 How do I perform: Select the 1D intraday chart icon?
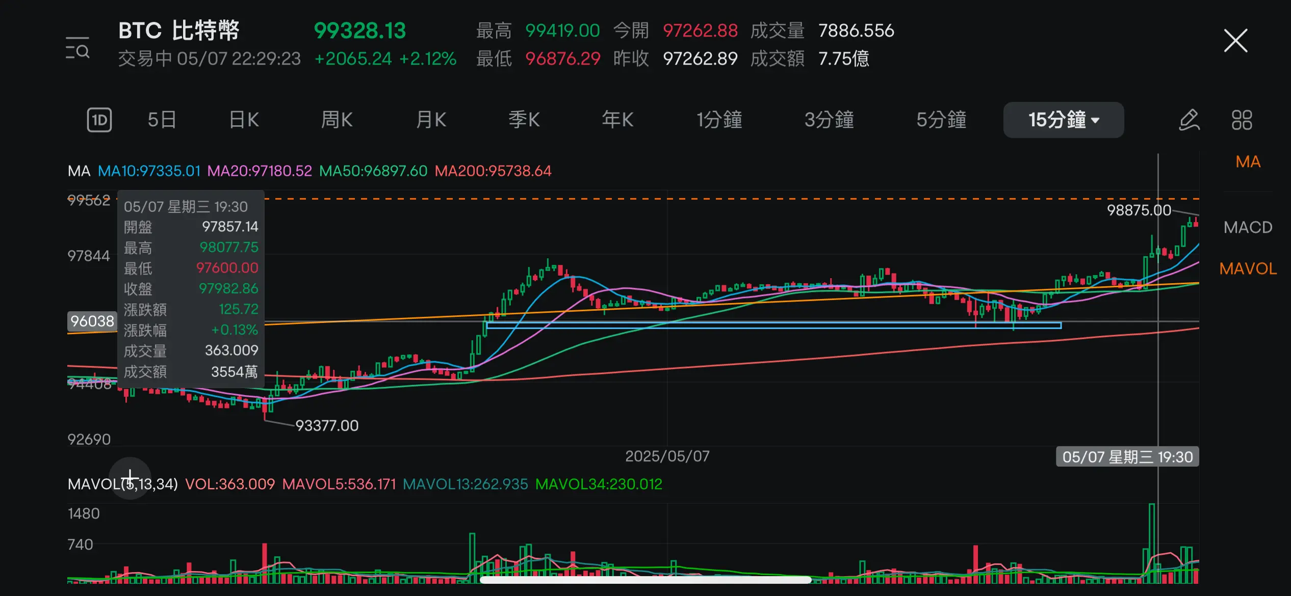(99, 120)
